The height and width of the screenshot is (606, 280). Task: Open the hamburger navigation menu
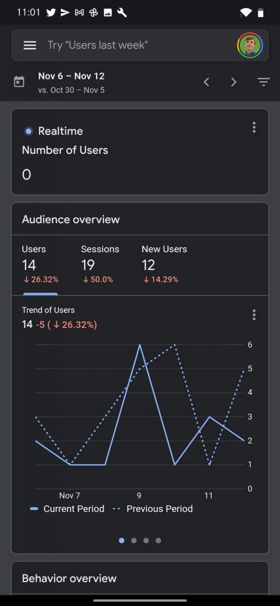30,45
